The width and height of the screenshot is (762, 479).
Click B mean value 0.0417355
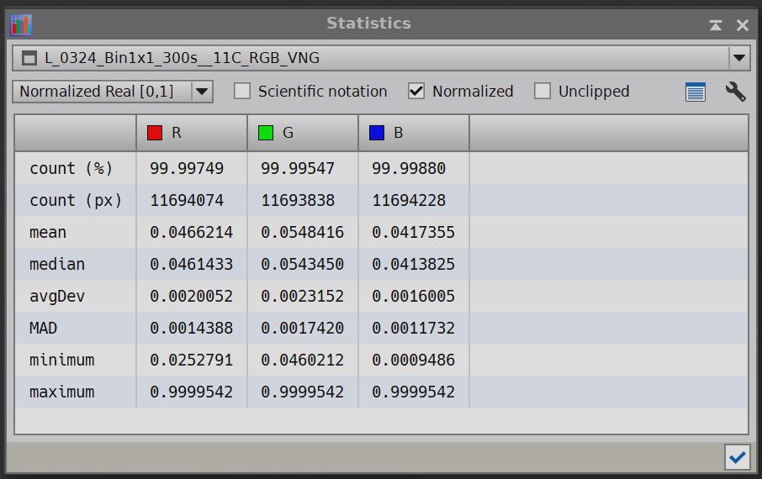(x=413, y=232)
